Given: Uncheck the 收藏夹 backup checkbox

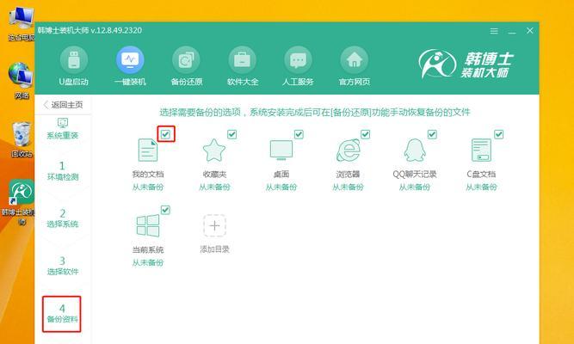Looking at the screenshot, I should [232, 134].
